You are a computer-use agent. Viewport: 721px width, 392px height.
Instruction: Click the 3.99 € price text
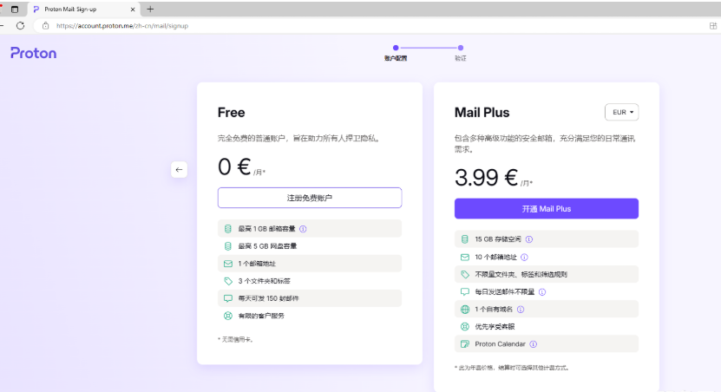click(x=487, y=178)
